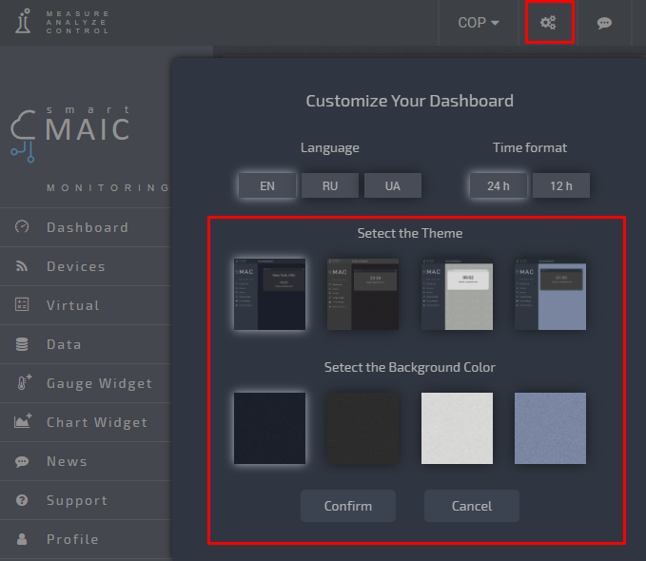Expand the COP dropdown in header
Screen dimensions: 646x561
(x=479, y=23)
